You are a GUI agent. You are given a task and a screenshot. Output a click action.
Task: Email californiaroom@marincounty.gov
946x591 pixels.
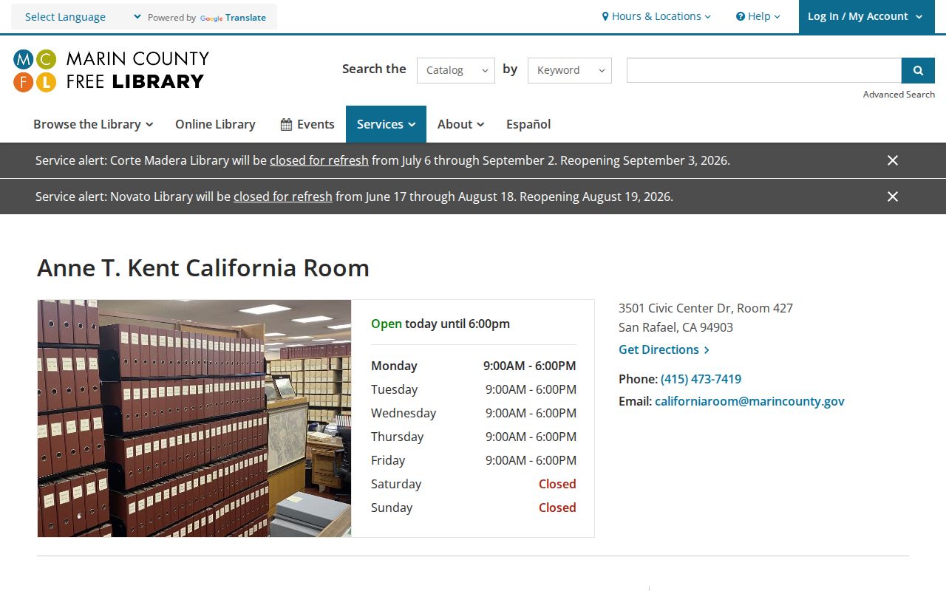pyautogui.click(x=749, y=401)
